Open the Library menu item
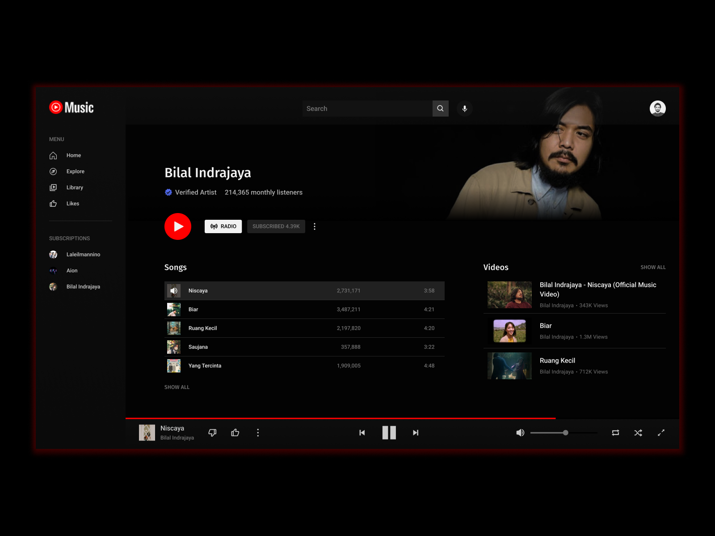Viewport: 715px width, 536px height. pos(75,188)
